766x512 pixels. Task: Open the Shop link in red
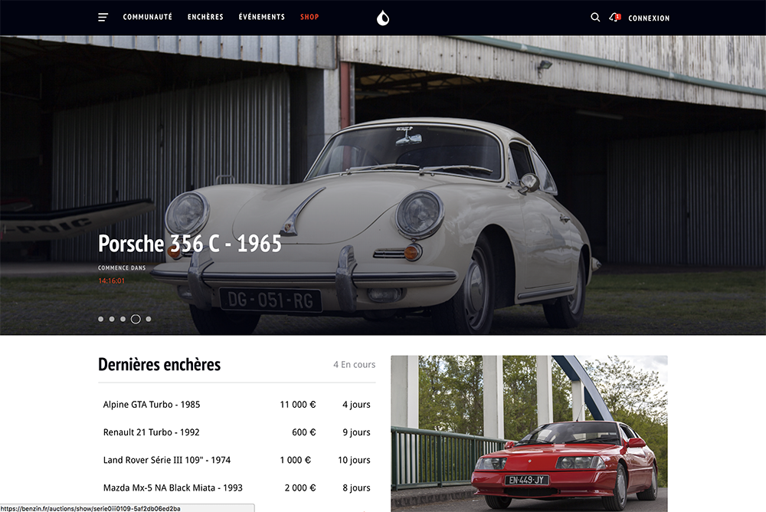(309, 17)
